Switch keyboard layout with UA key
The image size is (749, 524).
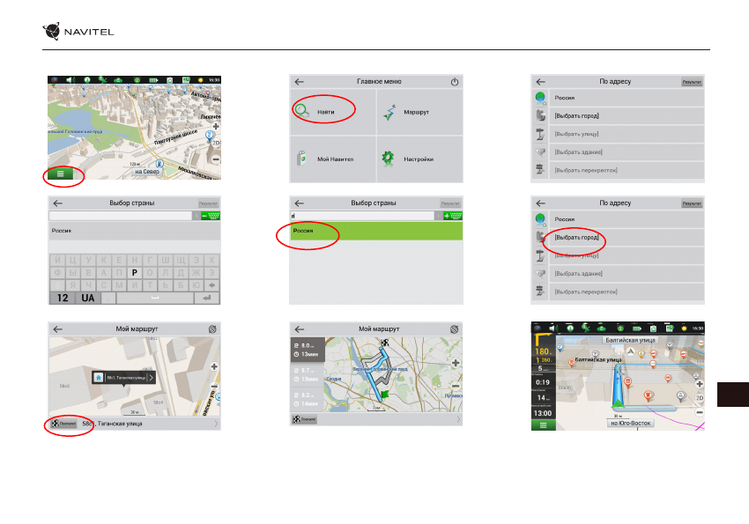[x=88, y=299]
